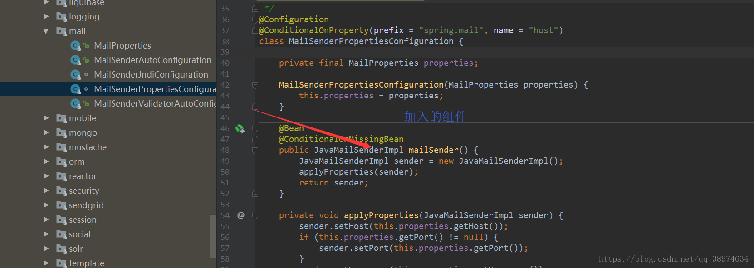The image size is (754, 268).
Task: Expand the mustache package folder
Action: point(46,147)
